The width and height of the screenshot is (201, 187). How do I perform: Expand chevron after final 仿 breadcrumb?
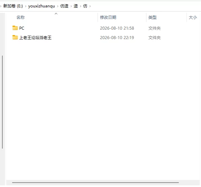tap(90, 6)
